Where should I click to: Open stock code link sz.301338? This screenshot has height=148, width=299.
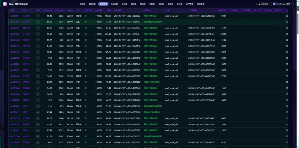tap(15, 124)
